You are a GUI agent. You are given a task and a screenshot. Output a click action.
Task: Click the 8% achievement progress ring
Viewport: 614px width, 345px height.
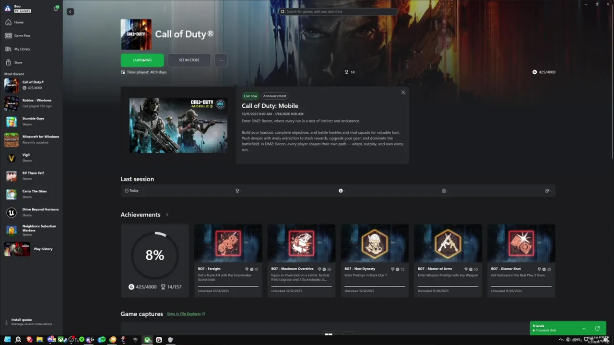(x=154, y=255)
